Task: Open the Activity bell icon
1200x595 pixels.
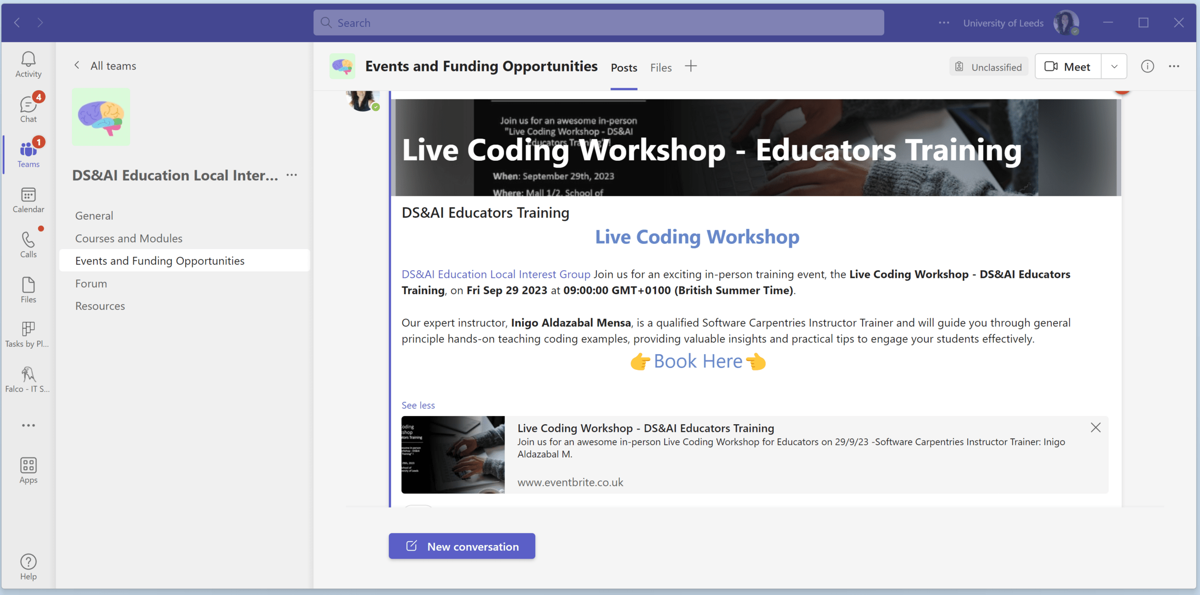Action: 28,64
